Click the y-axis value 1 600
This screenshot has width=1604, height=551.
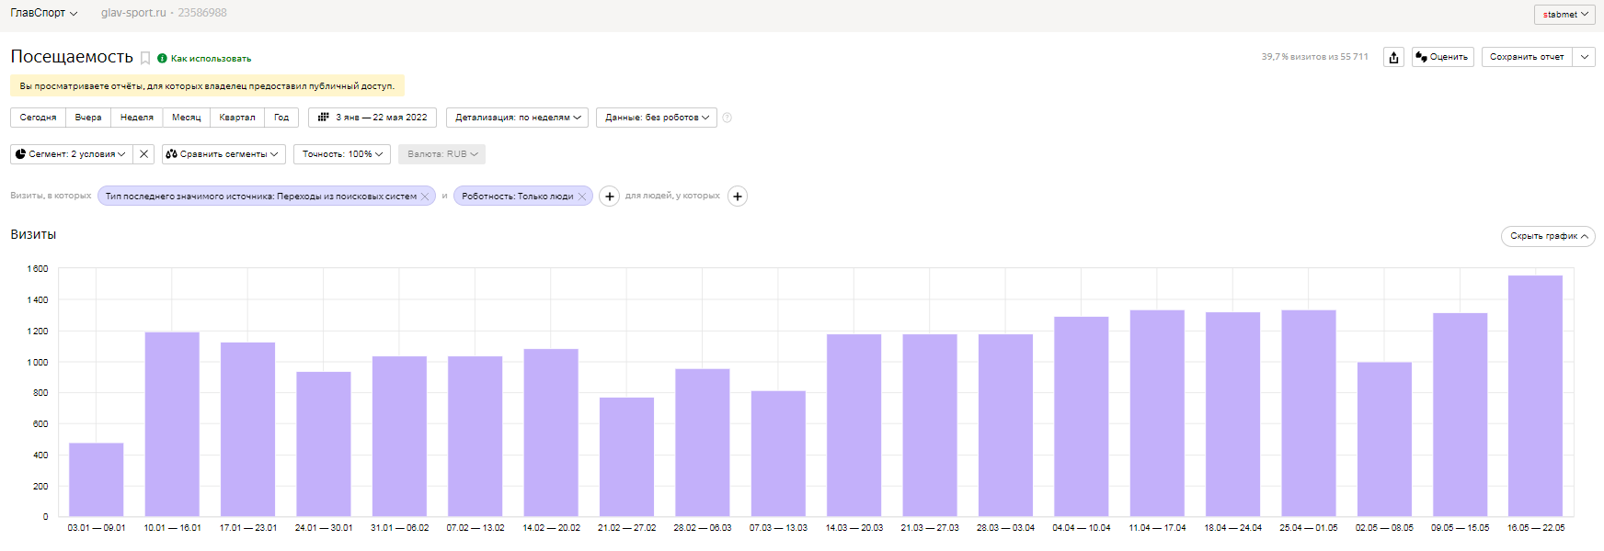pyautogui.click(x=38, y=269)
